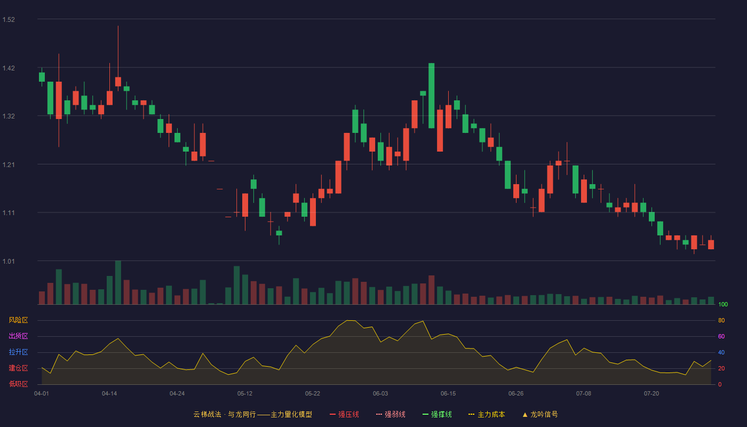747x427 pixels.
Task: Select the purple 60 indicator axis value
Action: coord(721,337)
